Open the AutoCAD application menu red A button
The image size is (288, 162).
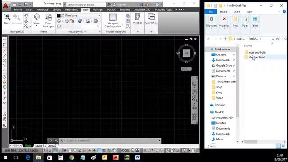pyautogui.click(x=6, y=6)
